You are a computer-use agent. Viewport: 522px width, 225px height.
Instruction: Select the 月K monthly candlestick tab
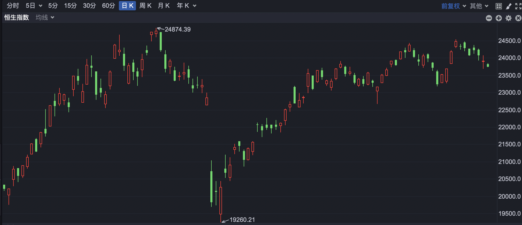click(x=164, y=6)
